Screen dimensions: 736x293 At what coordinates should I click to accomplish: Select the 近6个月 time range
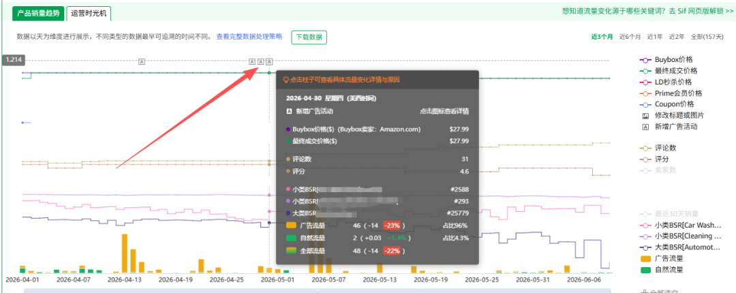[630, 37]
